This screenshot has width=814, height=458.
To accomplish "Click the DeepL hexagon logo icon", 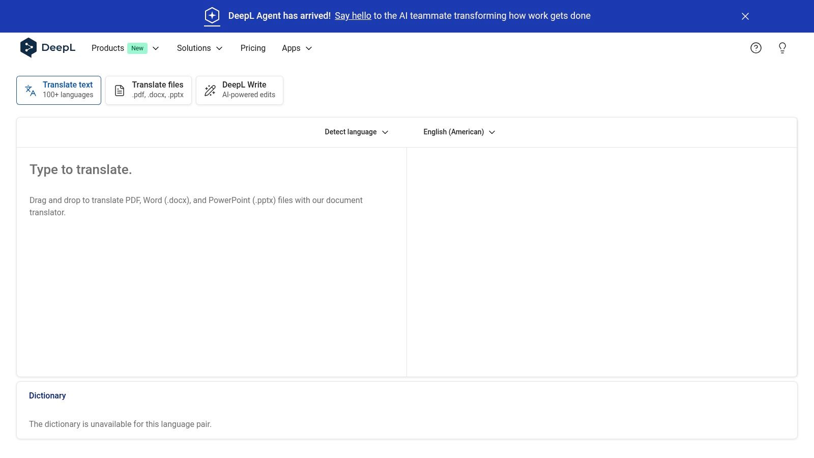I will coord(28,47).
